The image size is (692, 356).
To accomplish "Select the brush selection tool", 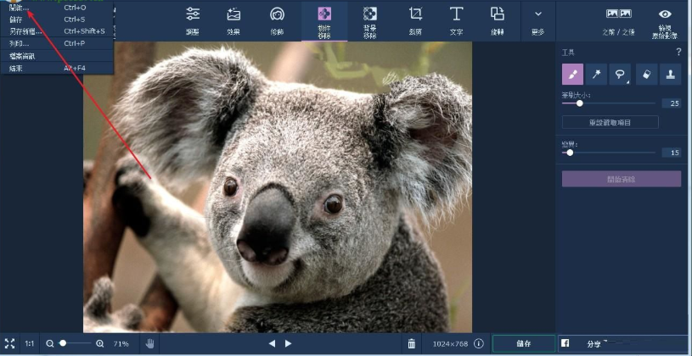I will point(573,75).
